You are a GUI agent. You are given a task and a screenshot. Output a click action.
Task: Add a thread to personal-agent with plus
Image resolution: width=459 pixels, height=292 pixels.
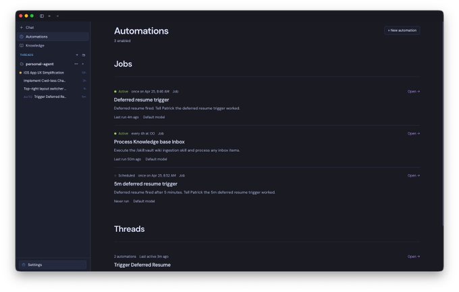coord(83,64)
